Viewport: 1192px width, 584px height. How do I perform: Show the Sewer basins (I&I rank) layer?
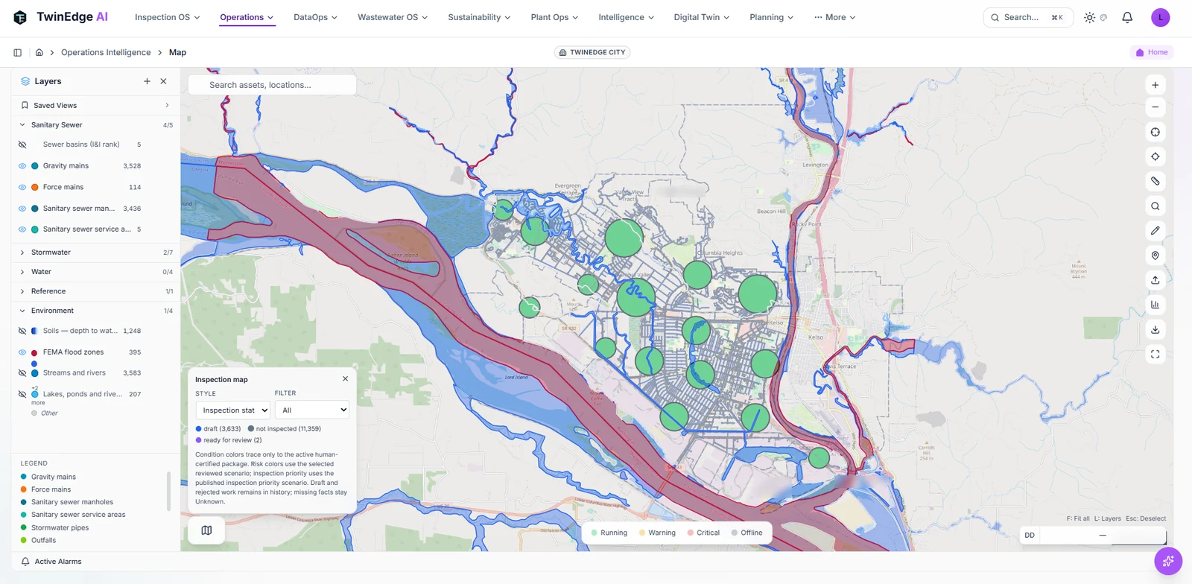[x=22, y=145]
